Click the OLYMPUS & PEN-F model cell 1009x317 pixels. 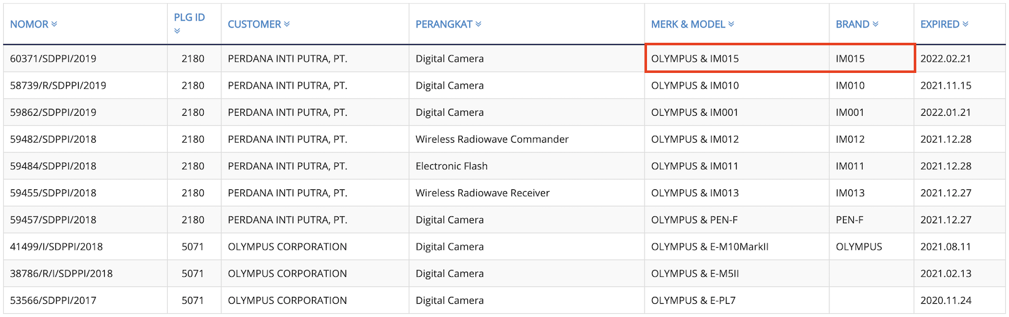737,220
